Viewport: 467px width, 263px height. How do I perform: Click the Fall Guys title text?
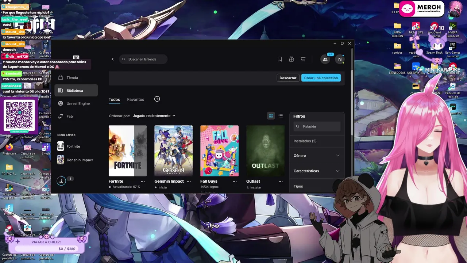[x=209, y=181]
